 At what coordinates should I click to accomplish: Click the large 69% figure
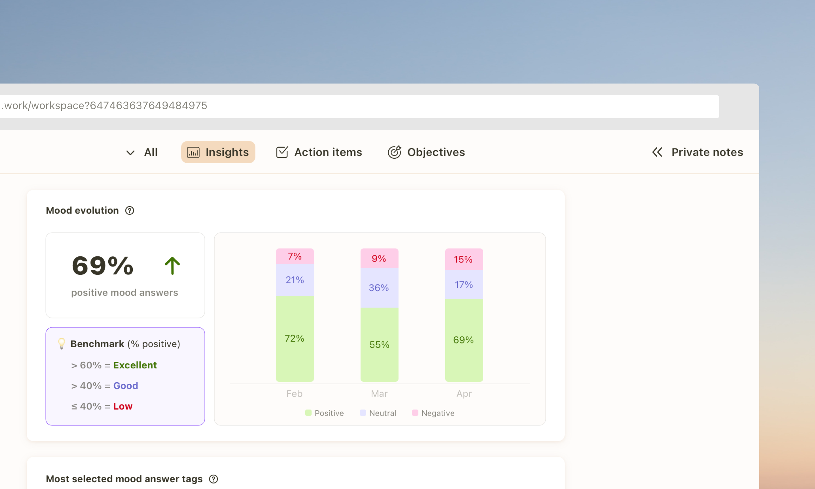click(x=103, y=266)
